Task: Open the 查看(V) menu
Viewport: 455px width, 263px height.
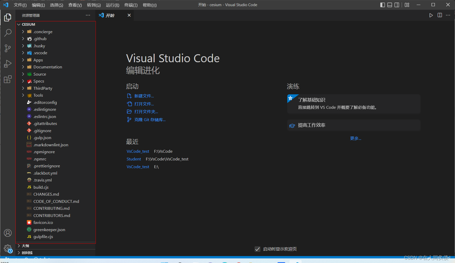Action: (x=75, y=5)
